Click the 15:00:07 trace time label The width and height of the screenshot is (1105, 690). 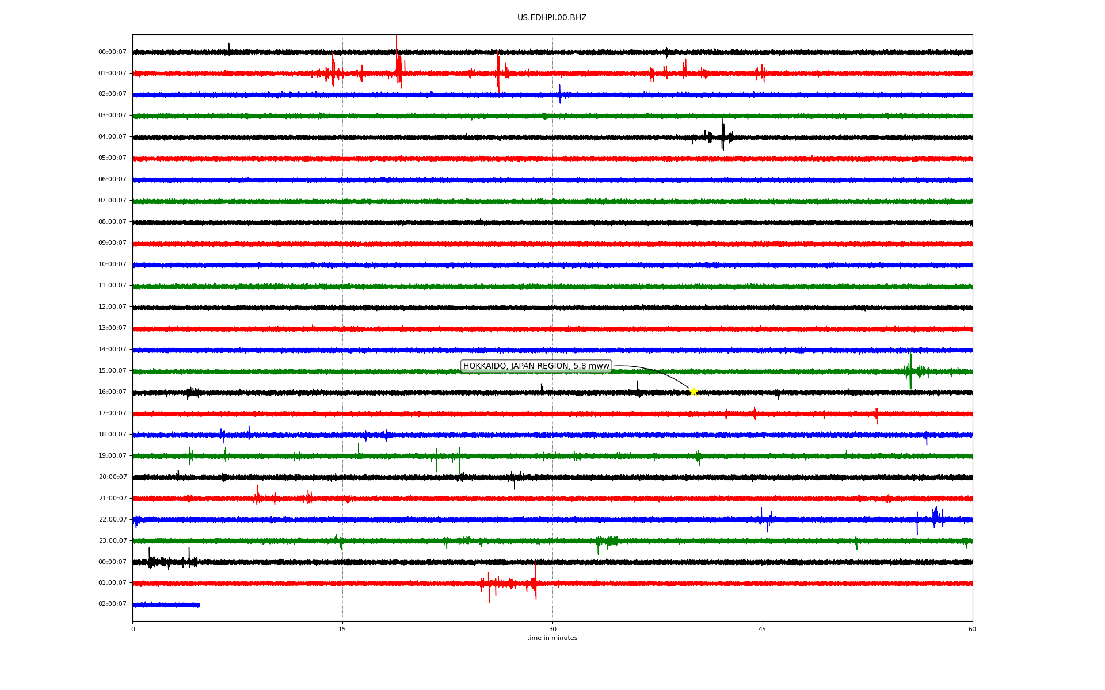112,371
